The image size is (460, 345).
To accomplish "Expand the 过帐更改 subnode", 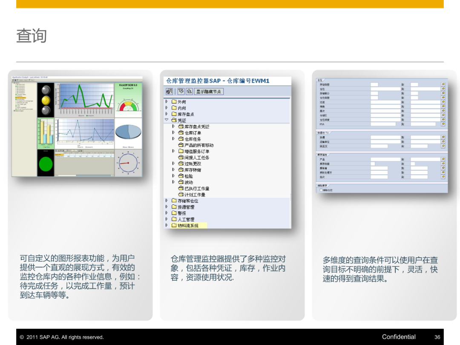I will pos(173,163).
